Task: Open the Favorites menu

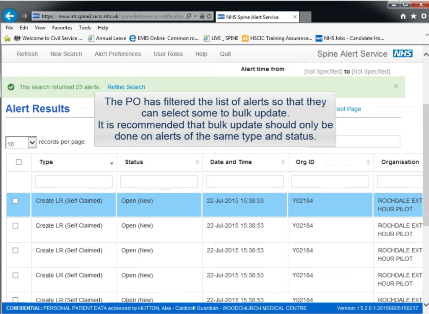Action: [x=62, y=28]
